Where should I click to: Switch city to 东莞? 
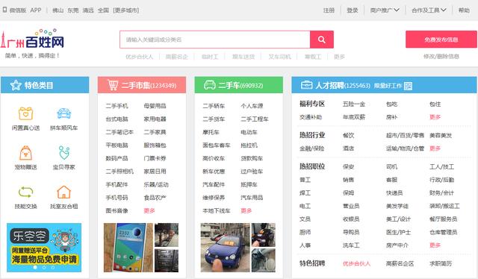[x=73, y=10]
